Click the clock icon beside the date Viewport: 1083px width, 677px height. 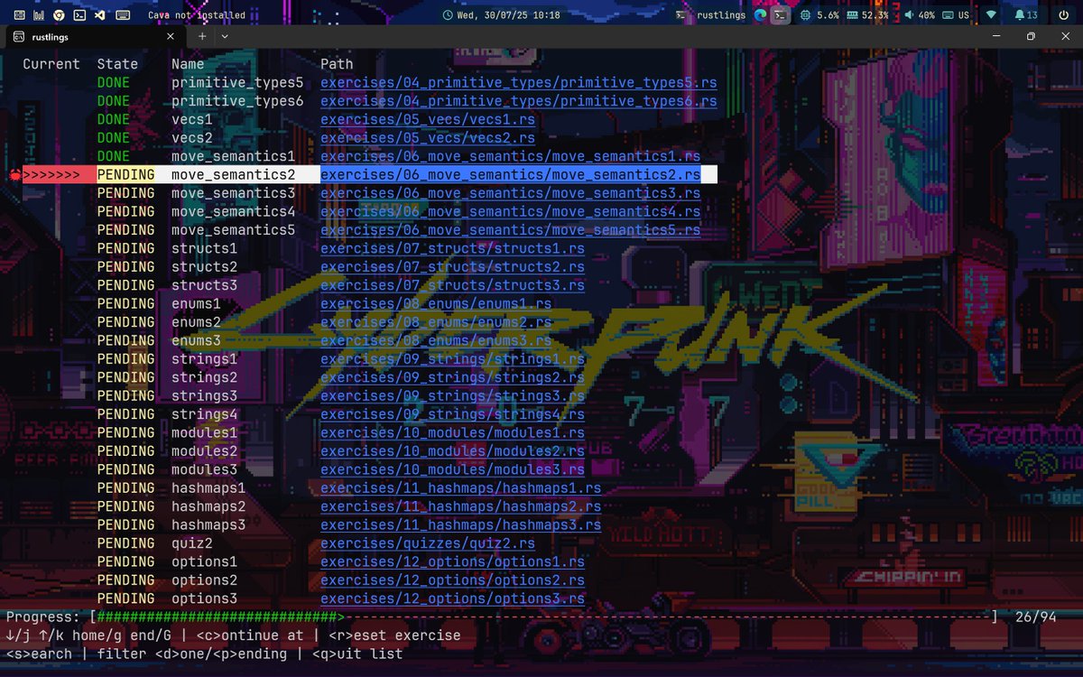[x=447, y=15]
